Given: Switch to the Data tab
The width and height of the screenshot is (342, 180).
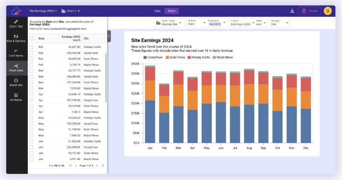Looking at the screenshot, I should point(157,11).
